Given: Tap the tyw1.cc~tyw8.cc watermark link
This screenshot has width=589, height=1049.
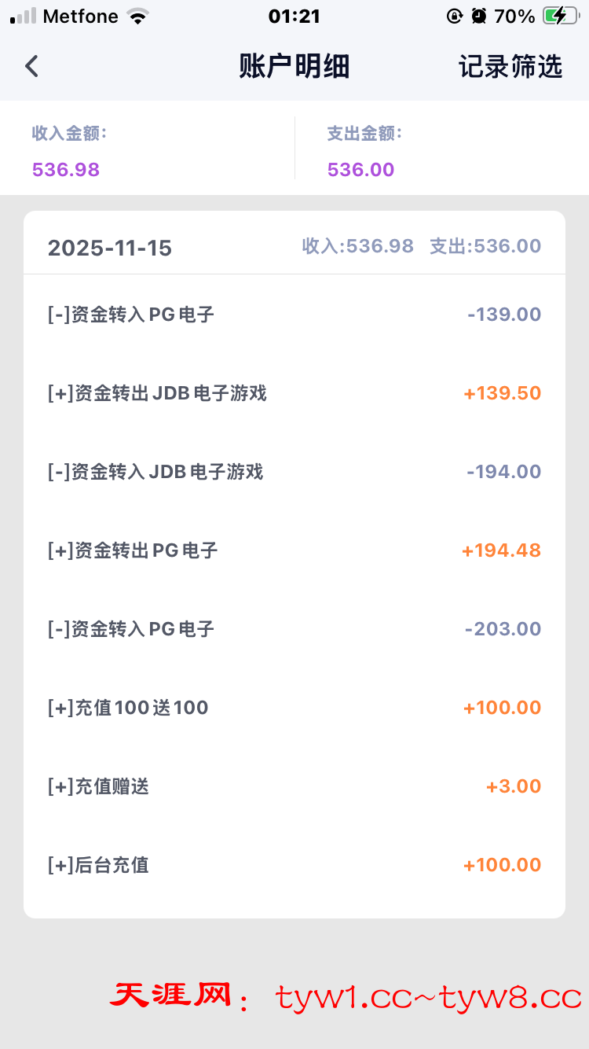Looking at the screenshot, I should pyautogui.click(x=429, y=997).
